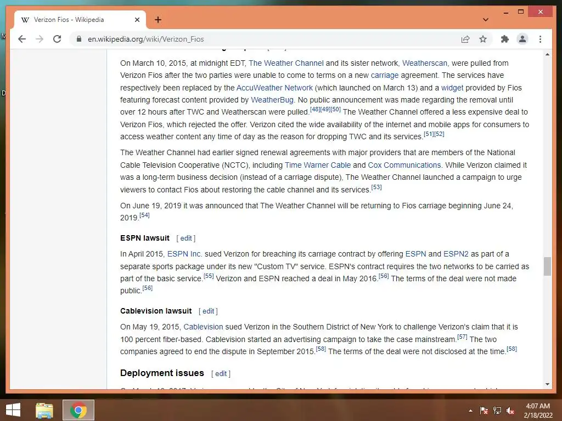Open the Extensions puzzle icon
The height and width of the screenshot is (421, 562).
click(x=505, y=39)
